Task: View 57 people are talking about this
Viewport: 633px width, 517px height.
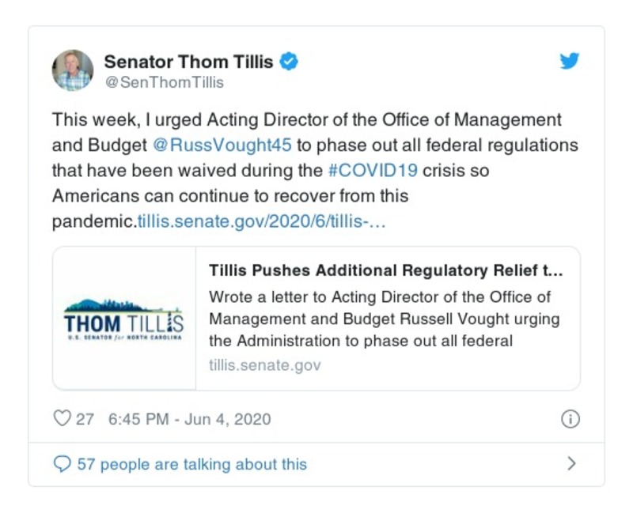Action: [191, 464]
